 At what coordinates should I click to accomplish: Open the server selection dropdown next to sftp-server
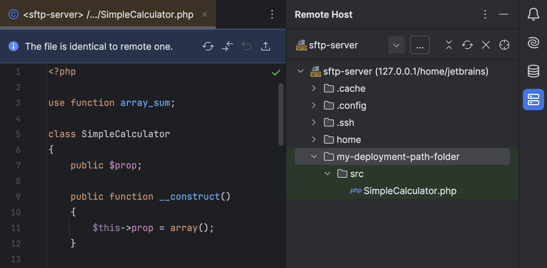[x=396, y=45]
